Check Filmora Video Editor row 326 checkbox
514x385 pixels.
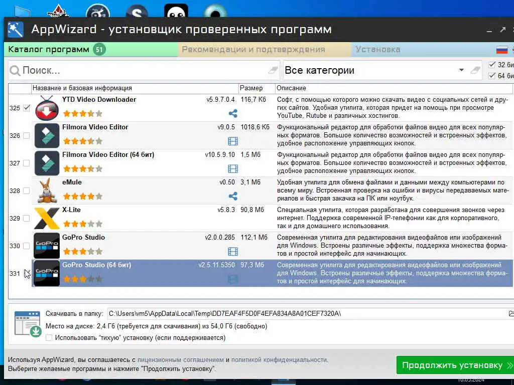pos(27,135)
